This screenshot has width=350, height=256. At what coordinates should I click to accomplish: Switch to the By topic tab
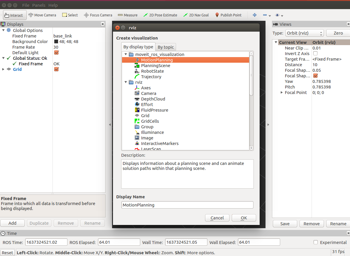point(166,47)
